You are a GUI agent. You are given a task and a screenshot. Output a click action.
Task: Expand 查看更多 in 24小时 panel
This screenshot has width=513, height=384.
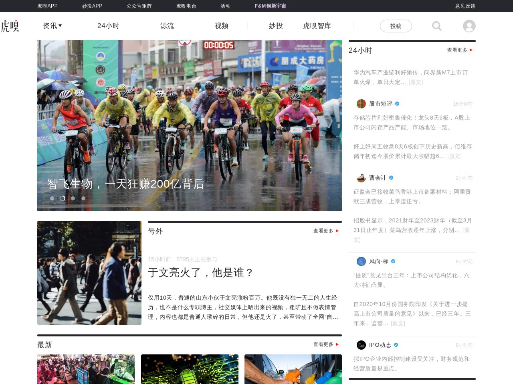459,50
